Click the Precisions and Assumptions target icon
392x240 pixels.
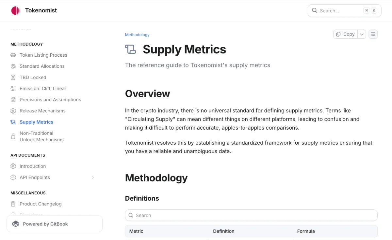click(13, 100)
